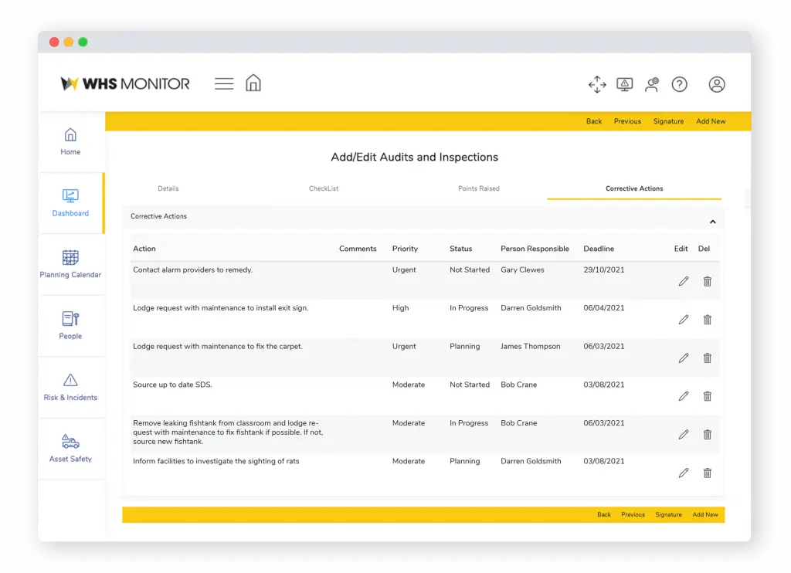This screenshot has height=573, width=791.
Task: Click the home icon beside the hamburger menu
Action: coord(253,83)
